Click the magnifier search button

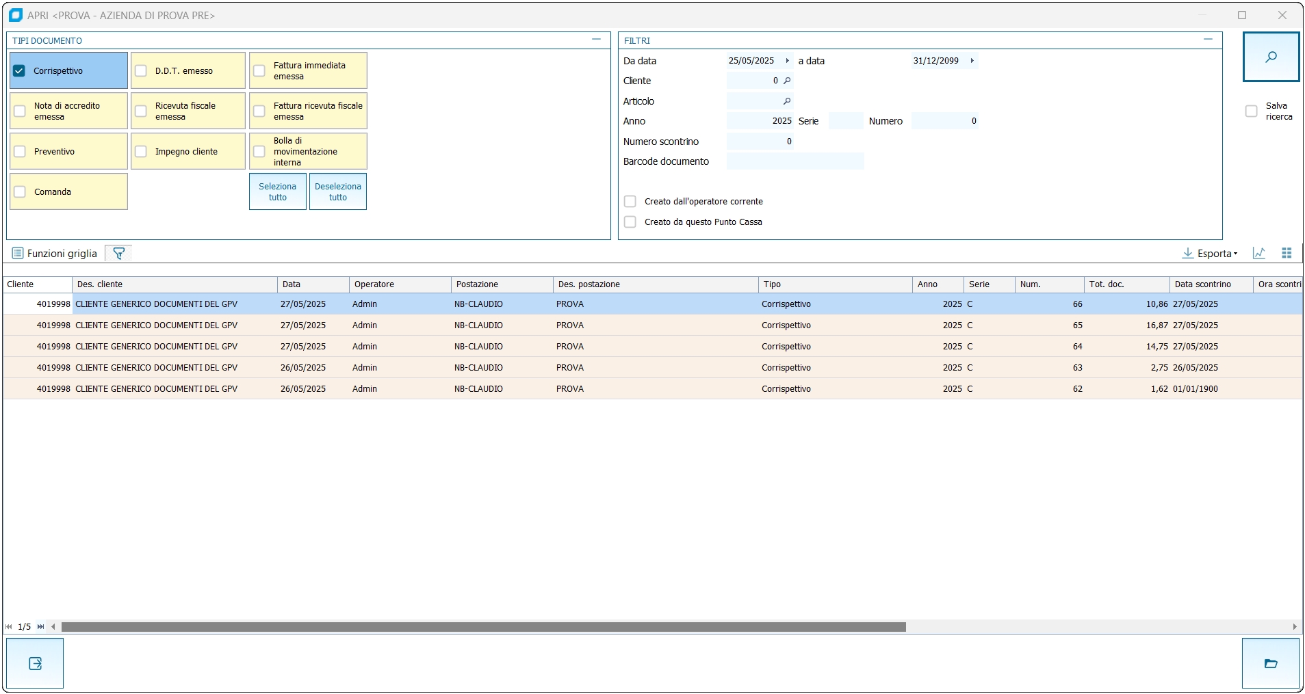(x=1270, y=57)
